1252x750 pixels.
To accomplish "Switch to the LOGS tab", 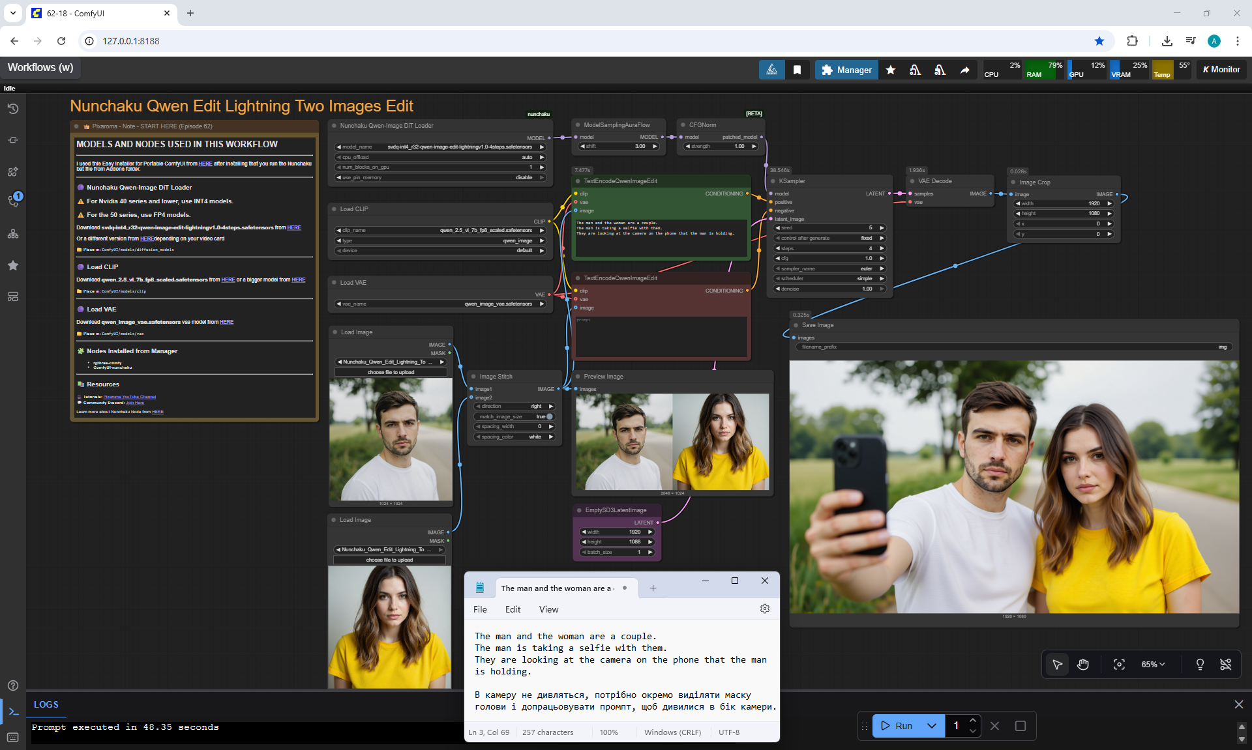I will [46, 704].
